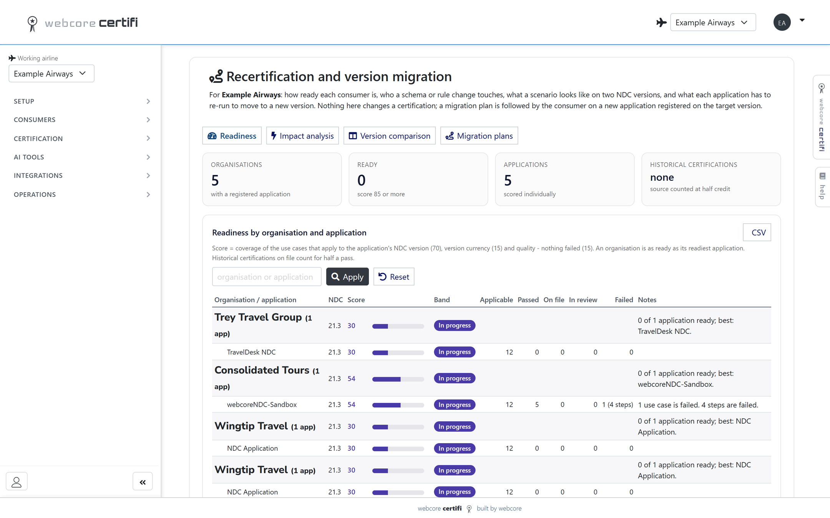Click the webcore certifi logo

[82, 23]
